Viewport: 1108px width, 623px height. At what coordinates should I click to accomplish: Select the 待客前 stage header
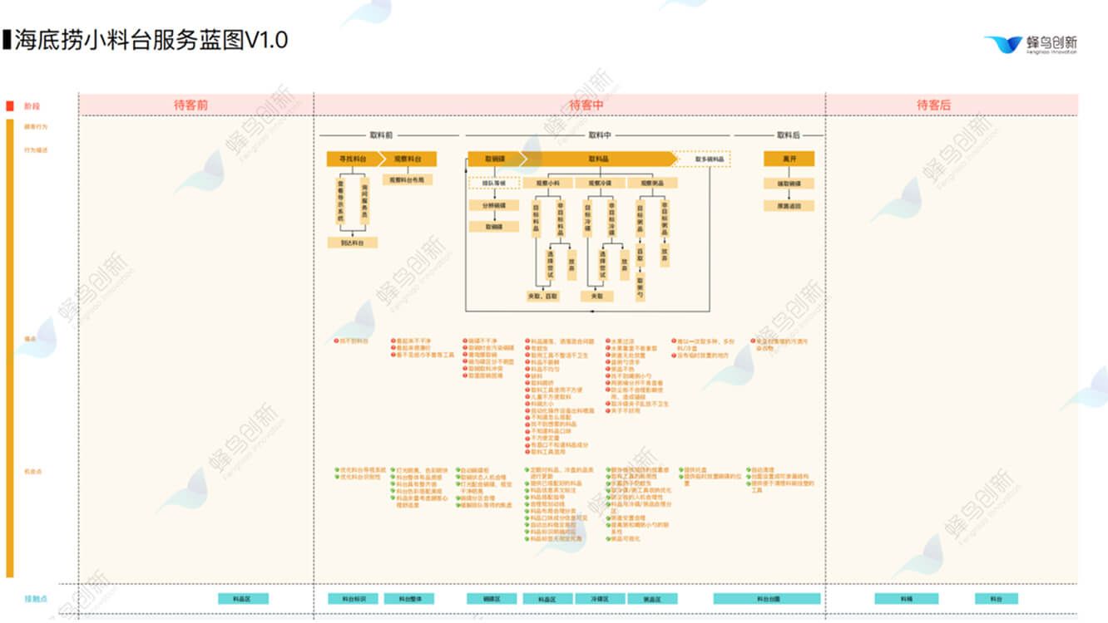190,105
